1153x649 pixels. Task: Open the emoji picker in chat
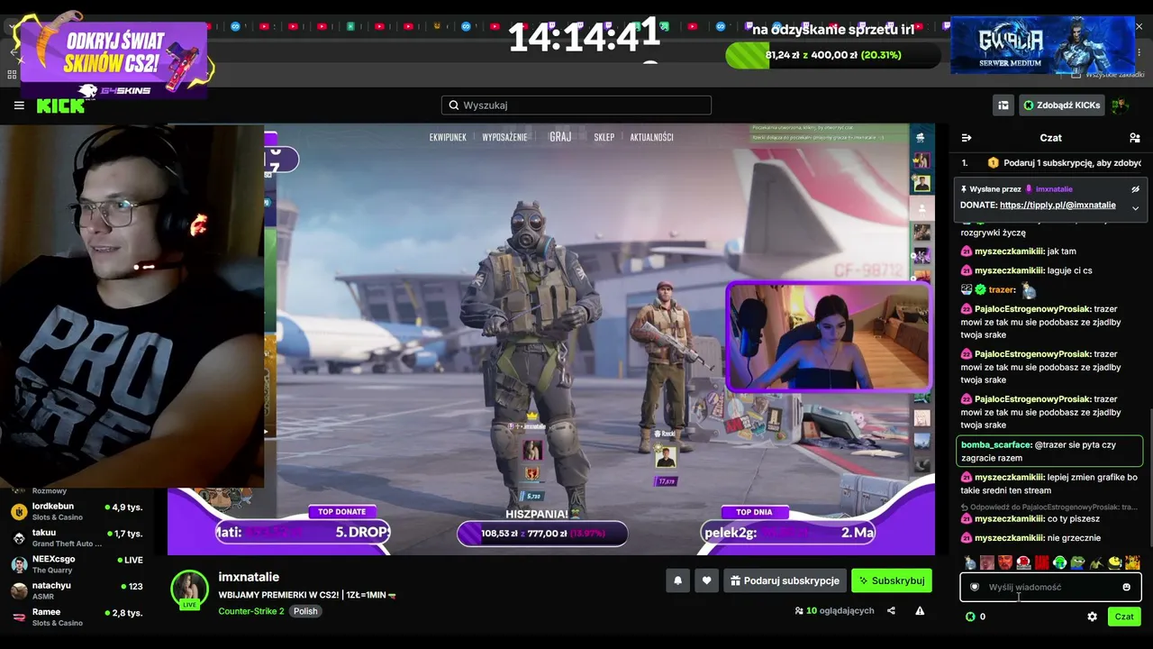coord(1126,587)
